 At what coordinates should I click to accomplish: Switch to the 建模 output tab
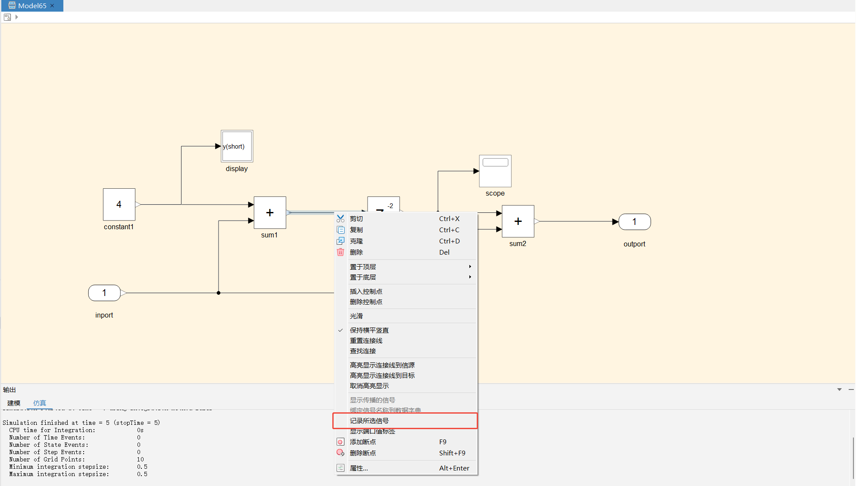pos(14,403)
